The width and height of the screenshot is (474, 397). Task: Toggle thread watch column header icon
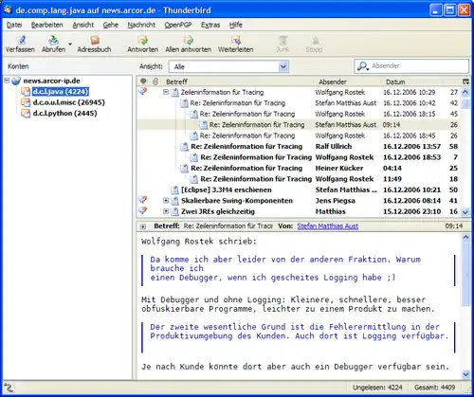143,81
